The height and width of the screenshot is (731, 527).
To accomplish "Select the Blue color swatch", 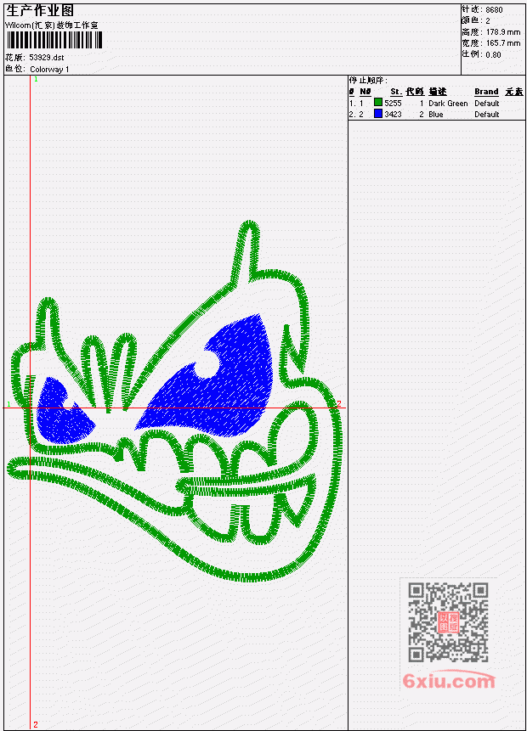I will pyautogui.click(x=377, y=114).
